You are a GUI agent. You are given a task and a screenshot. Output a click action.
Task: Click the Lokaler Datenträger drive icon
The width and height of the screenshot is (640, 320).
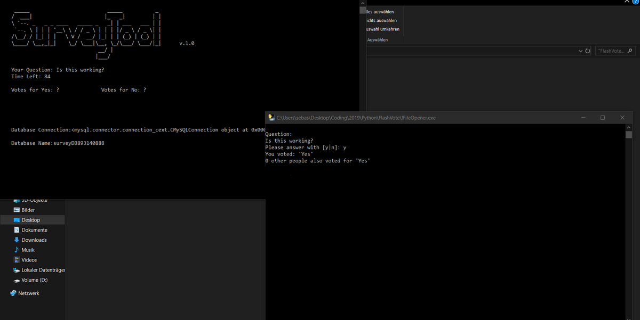pyautogui.click(x=17, y=270)
